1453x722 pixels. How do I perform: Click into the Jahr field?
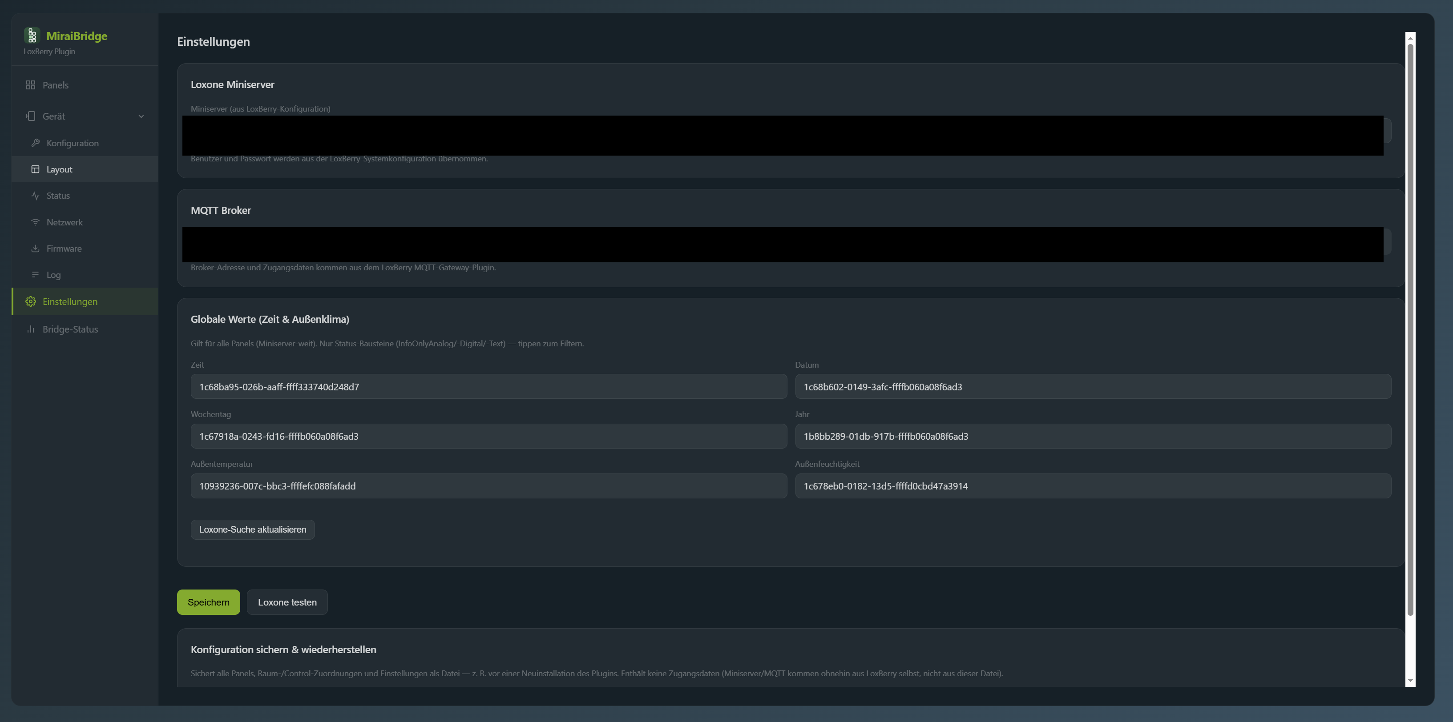(1093, 436)
